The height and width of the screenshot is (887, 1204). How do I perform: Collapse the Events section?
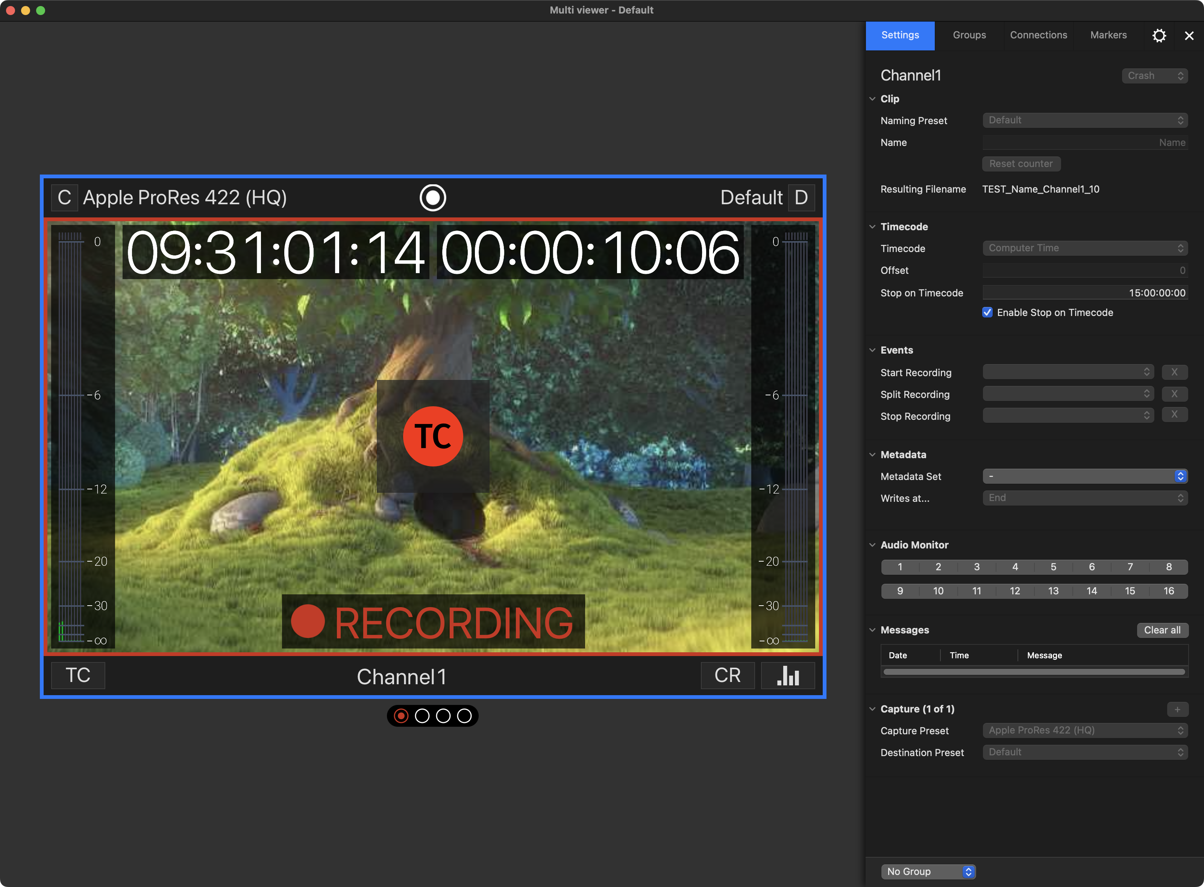coord(872,350)
